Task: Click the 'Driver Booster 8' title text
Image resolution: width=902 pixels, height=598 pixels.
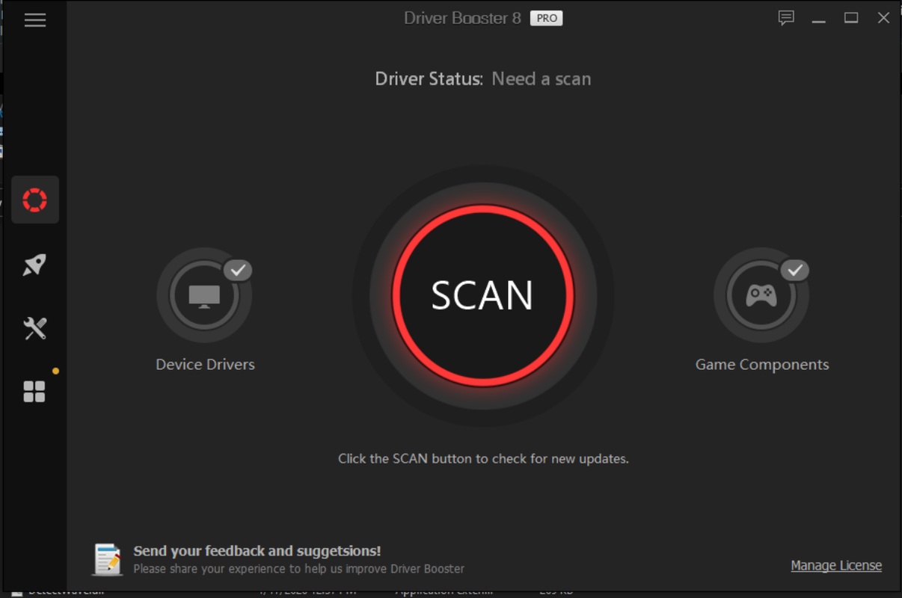Action: point(462,18)
